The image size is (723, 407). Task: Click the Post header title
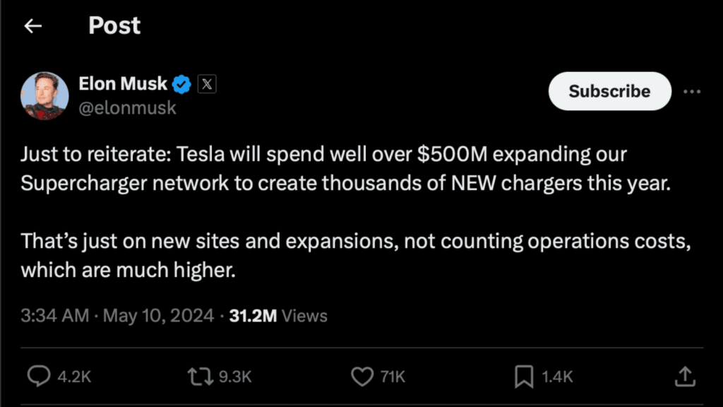point(114,26)
